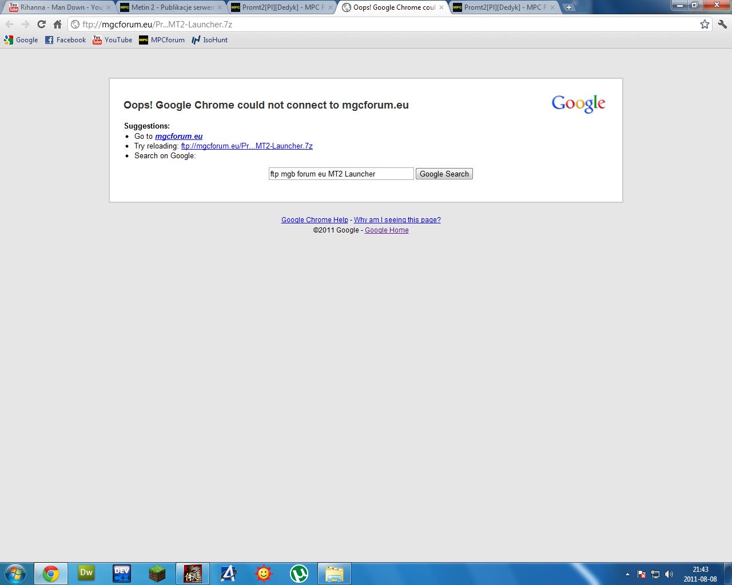The height and width of the screenshot is (585, 732).
Task: Click the Google logo on the error page
Action: (x=578, y=103)
